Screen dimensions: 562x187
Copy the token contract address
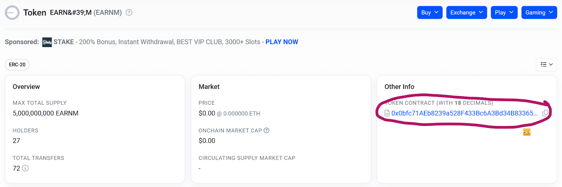[x=545, y=113]
